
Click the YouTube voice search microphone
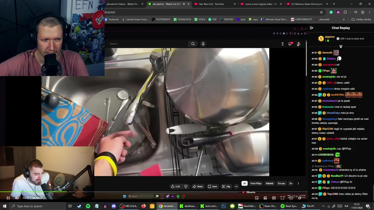203,44
